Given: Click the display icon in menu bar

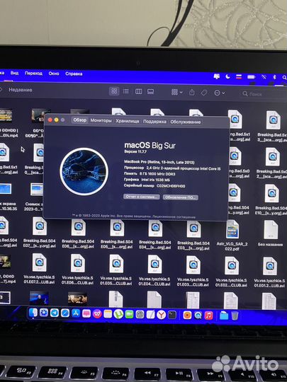Looking at the screenshot, I should coord(216,76).
